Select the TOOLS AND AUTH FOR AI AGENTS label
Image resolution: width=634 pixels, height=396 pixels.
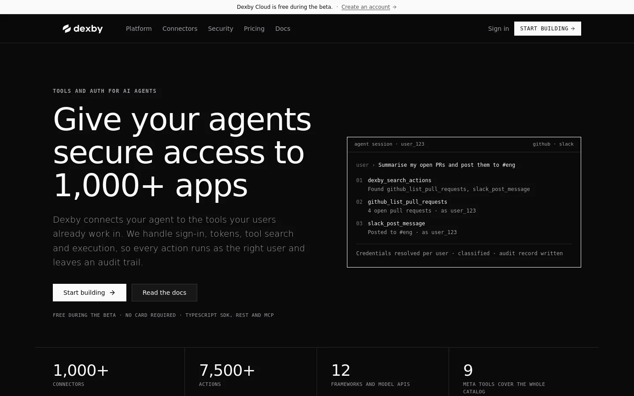click(105, 91)
